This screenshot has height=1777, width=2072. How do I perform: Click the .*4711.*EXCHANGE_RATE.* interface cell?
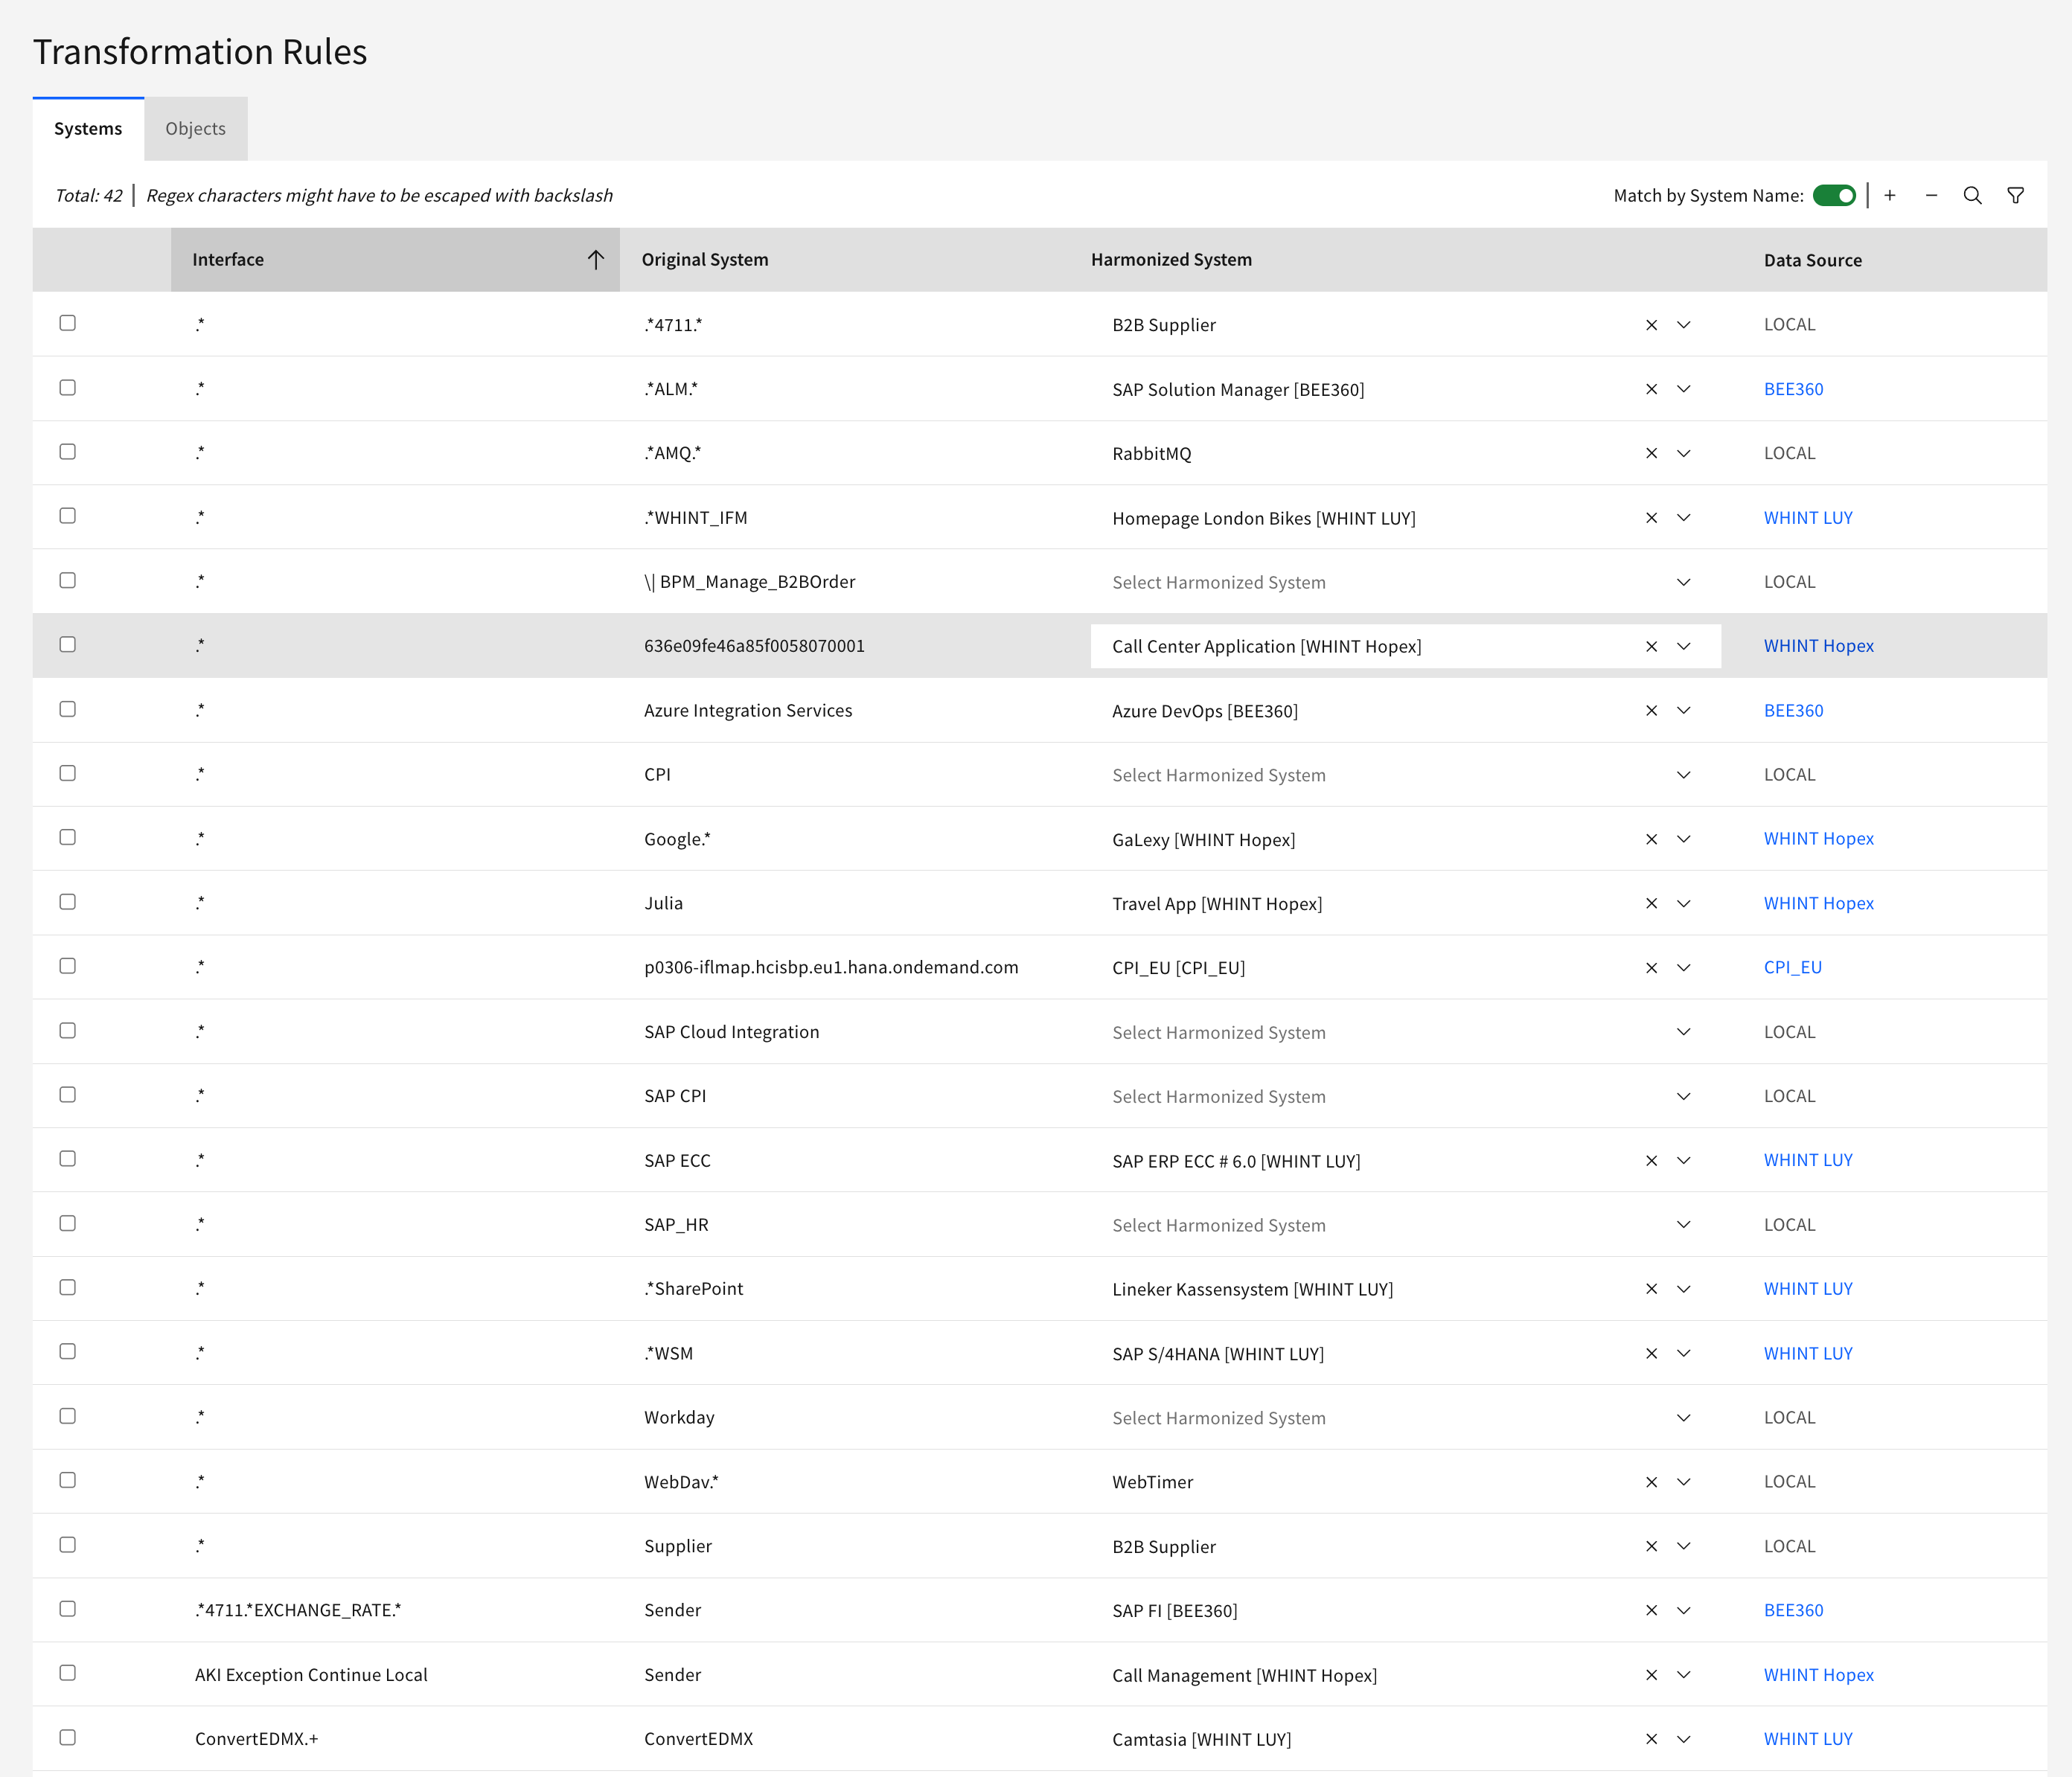click(x=298, y=1610)
